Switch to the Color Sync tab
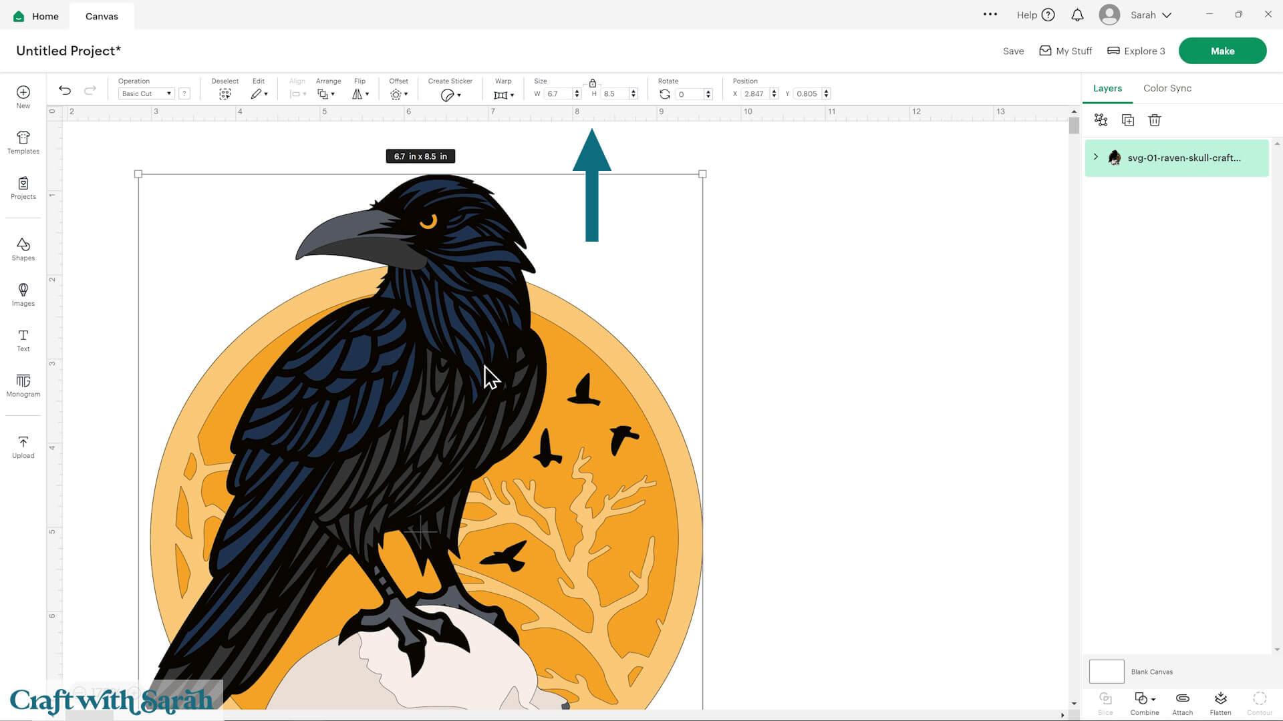Viewport: 1283px width, 721px height. [1167, 88]
